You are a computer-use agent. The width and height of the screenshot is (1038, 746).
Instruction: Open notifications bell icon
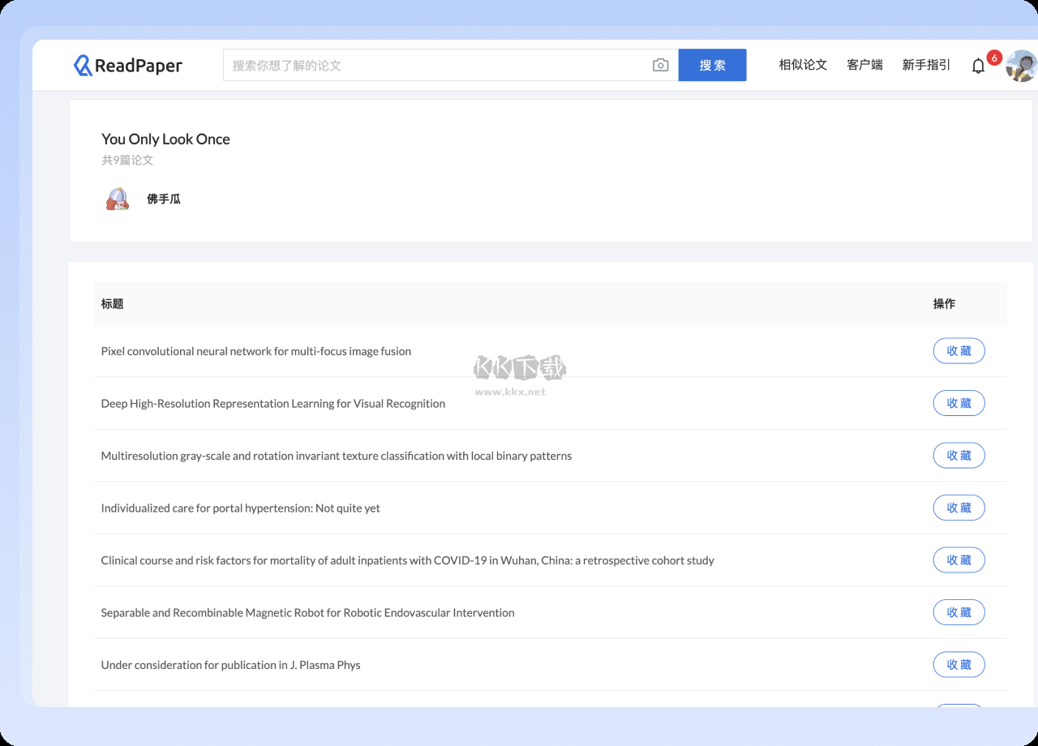(978, 66)
